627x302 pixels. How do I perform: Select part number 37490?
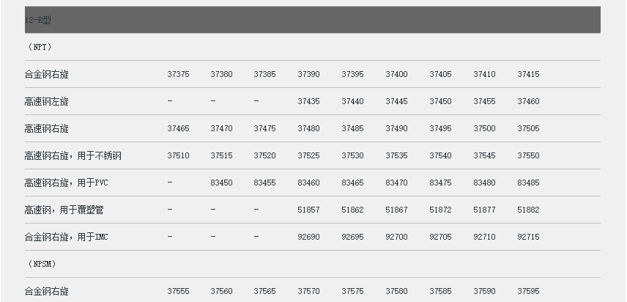coord(396,128)
